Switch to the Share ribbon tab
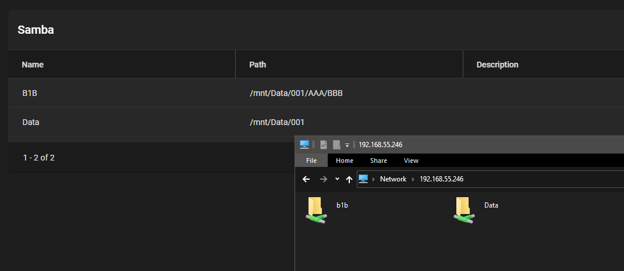 378,161
